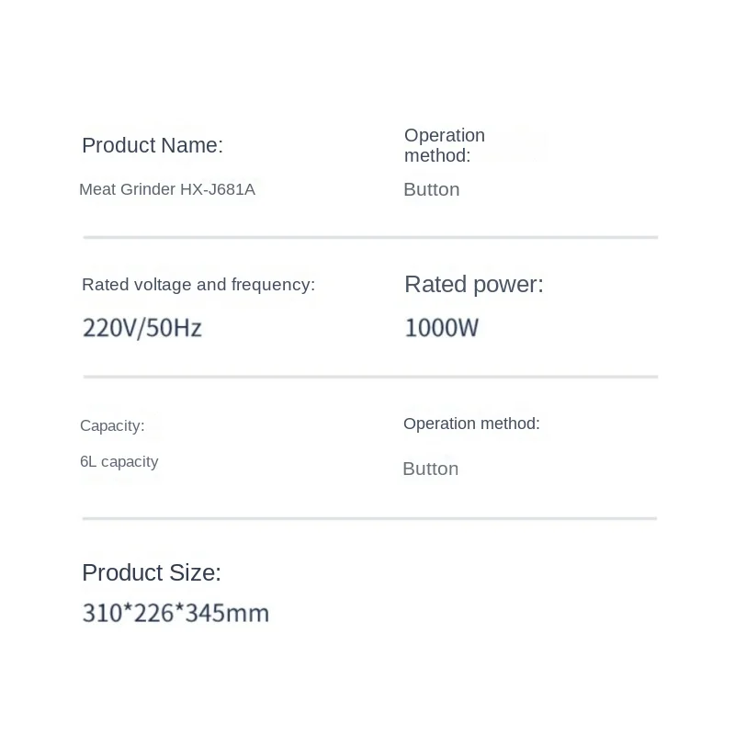Click the Product Name label

point(153,145)
